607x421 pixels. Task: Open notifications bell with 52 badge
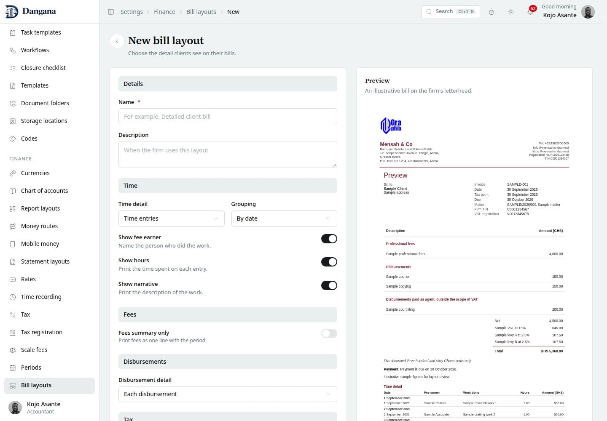coord(530,12)
